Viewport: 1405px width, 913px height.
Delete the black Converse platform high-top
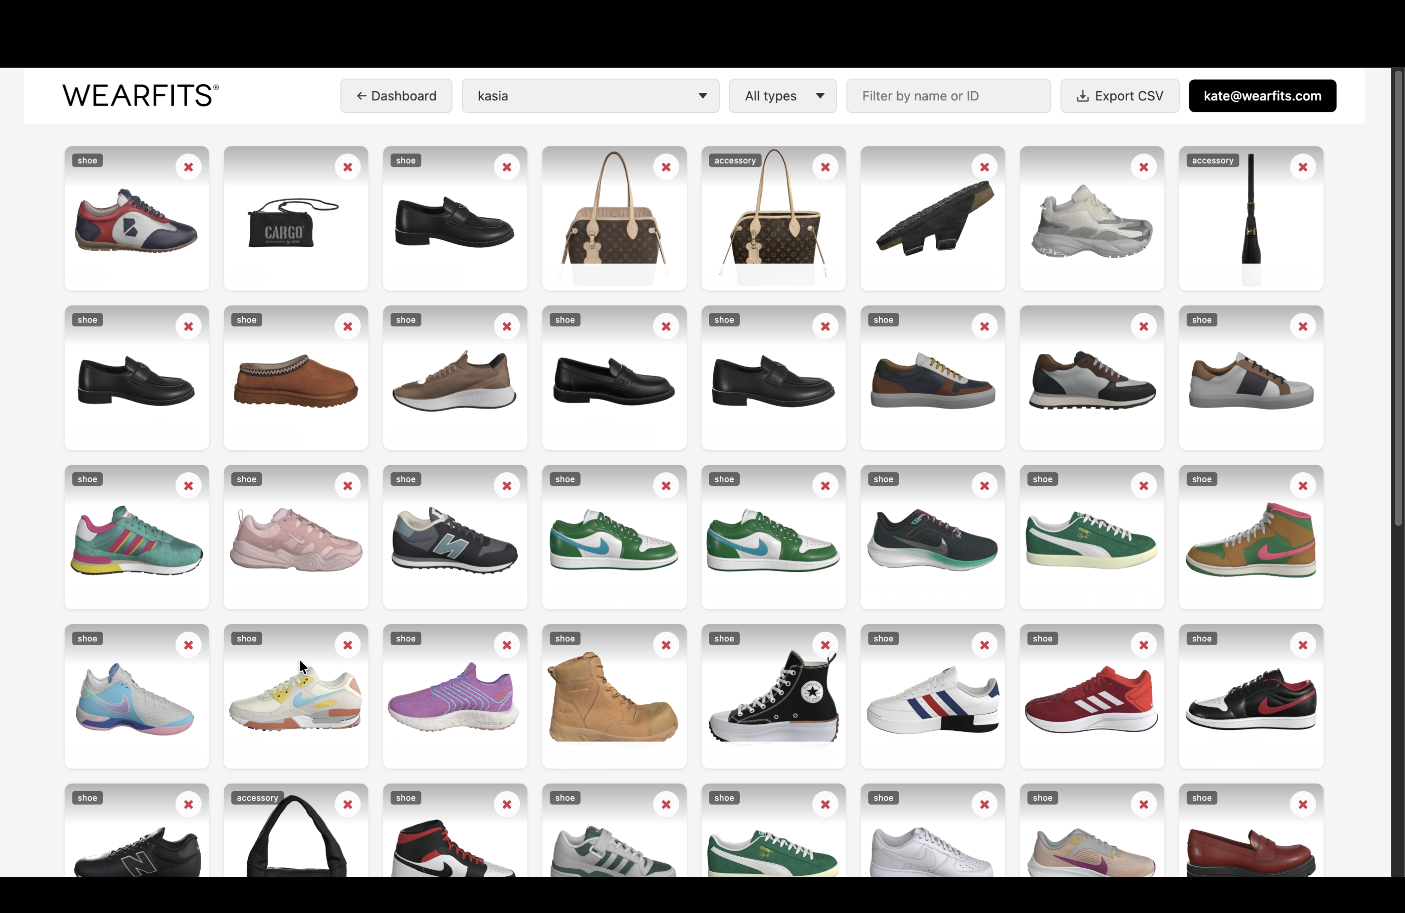coord(825,646)
